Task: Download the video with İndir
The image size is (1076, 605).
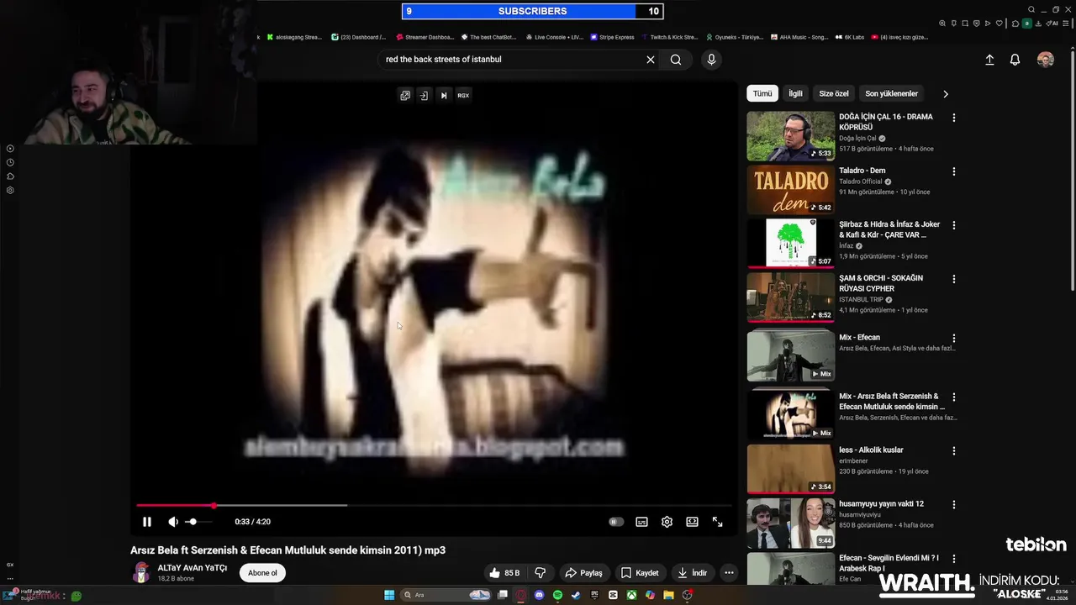Action: click(x=693, y=573)
